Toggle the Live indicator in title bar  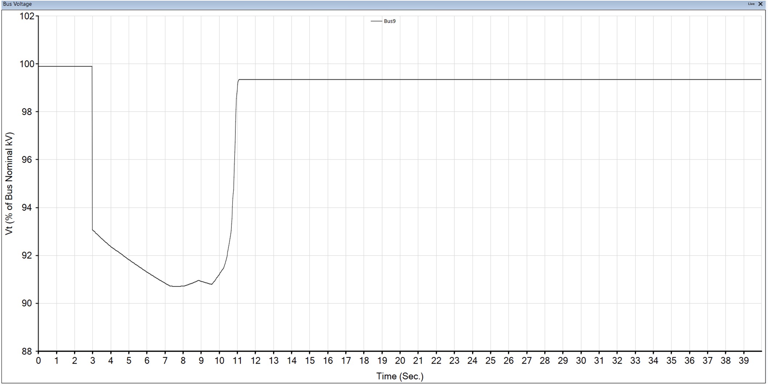(x=751, y=4)
